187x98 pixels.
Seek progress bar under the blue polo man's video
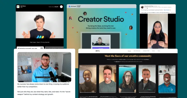pyautogui.click(x=167, y=93)
